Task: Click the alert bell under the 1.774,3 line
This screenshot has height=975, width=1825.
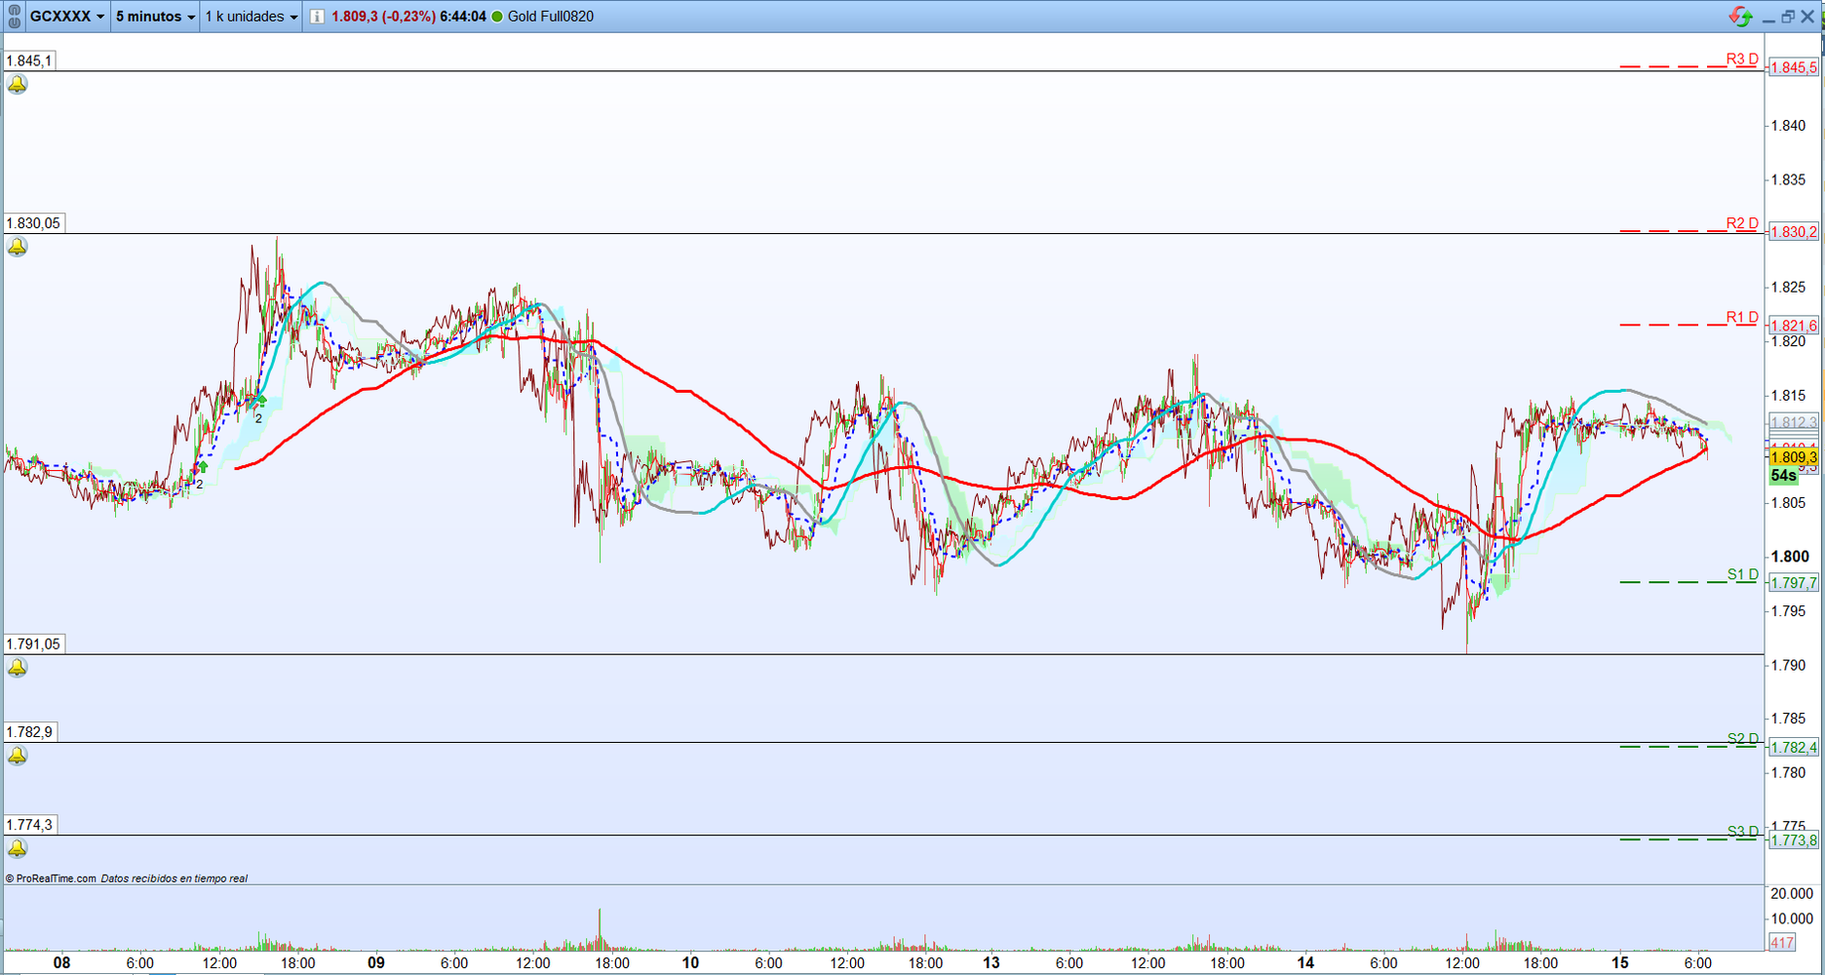Action: pyautogui.click(x=18, y=848)
